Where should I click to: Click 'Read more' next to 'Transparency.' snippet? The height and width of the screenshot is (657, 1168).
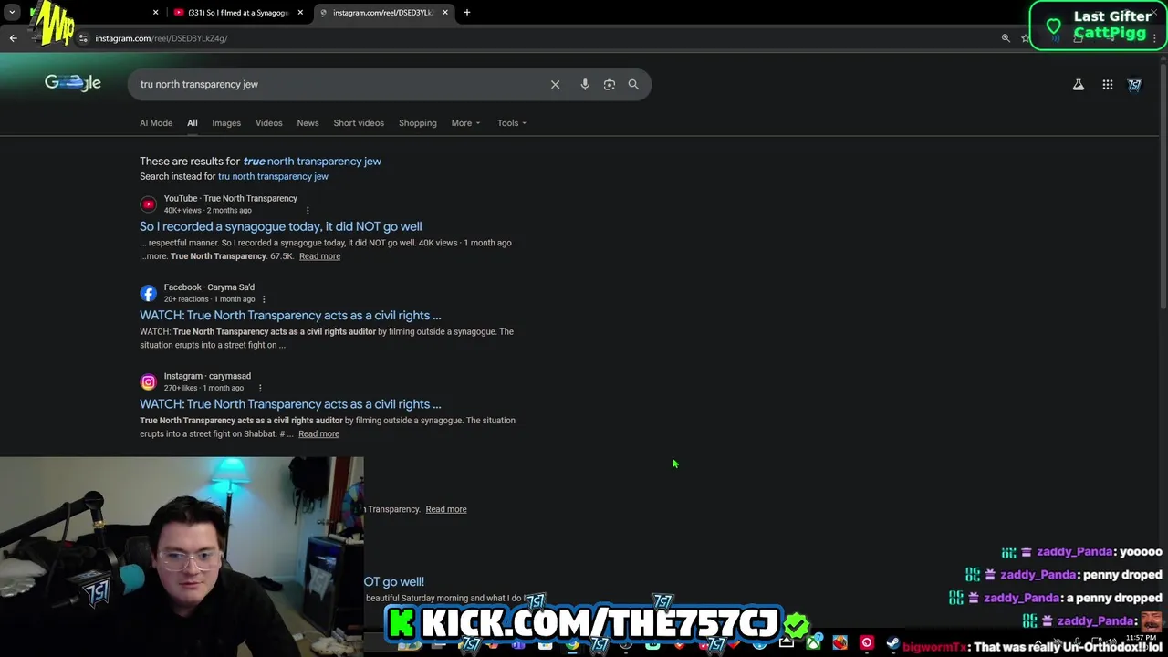point(446,509)
